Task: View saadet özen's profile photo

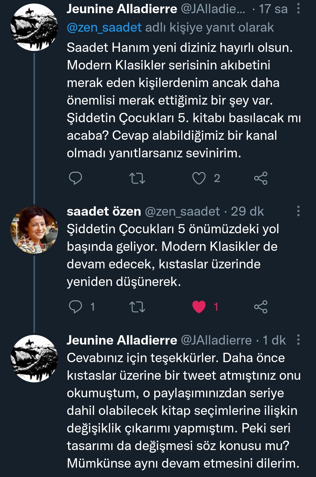Action: pyautogui.click(x=34, y=230)
